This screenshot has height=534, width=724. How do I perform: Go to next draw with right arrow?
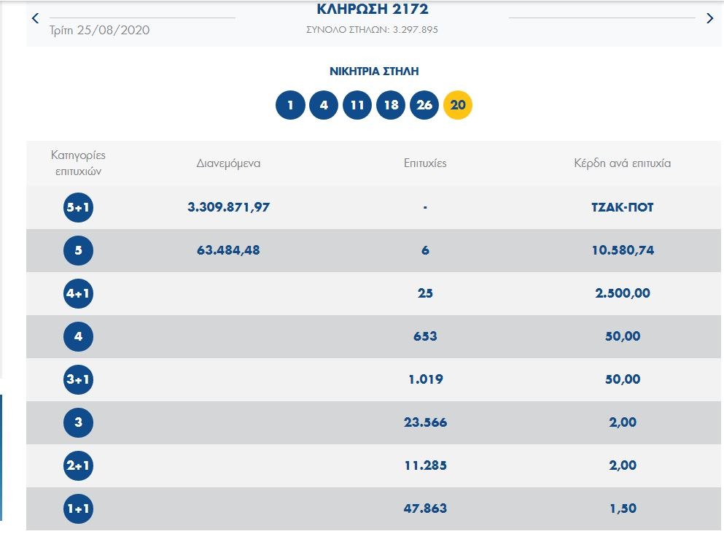tap(709, 18)
